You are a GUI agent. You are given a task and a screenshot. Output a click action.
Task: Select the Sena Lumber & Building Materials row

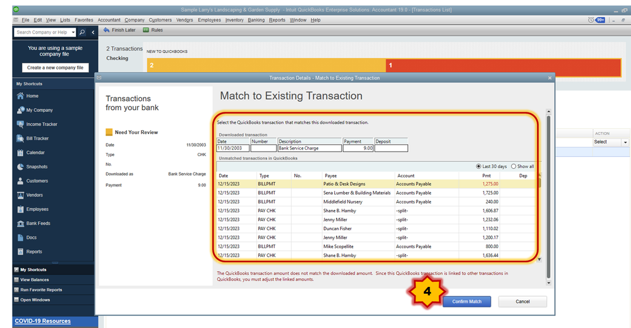[x=376, y=193]
